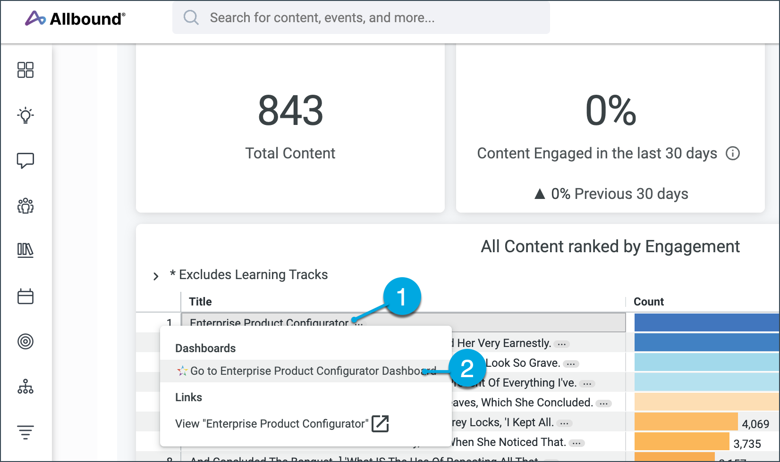The image size is (780, 462).
Task: Open ellipsis menu for Enterprise Product Configurator row
Action: (359, 323)
